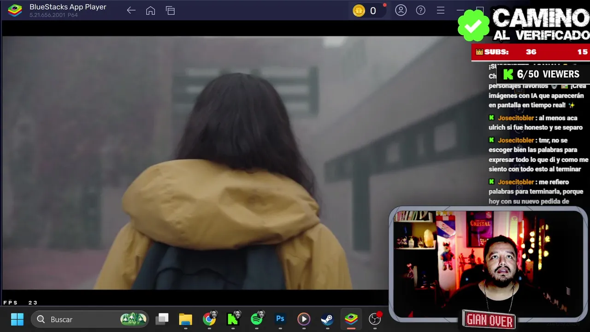Open OBS Studio from the taskbar
Viewport: 590px width, 332px height.
(x=375, y=319)
